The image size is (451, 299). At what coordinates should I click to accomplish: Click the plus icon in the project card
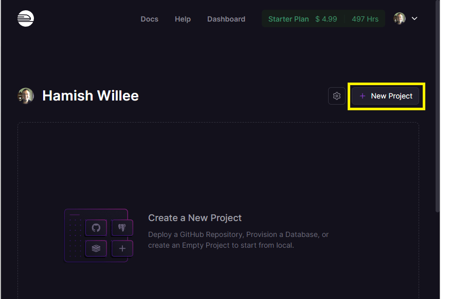[122, 248]
